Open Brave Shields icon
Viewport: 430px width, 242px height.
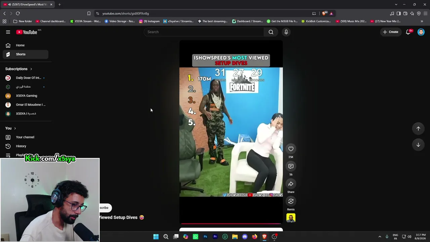click(324, 13)
